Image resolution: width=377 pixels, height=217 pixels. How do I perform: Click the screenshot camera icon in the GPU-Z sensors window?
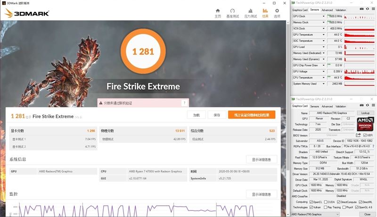click(x=361, y=9)
